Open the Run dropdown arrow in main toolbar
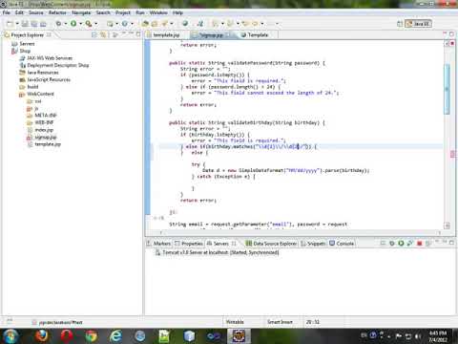Viewport: 458px width, 344px height. coord(81,24)
